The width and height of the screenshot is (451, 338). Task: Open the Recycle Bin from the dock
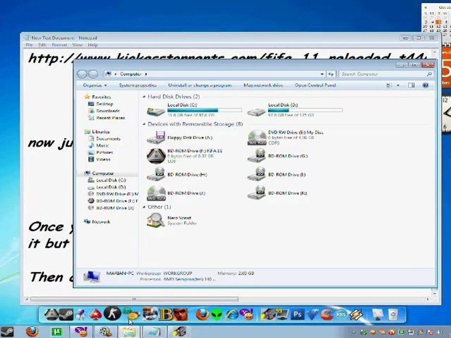click(393, 315)
